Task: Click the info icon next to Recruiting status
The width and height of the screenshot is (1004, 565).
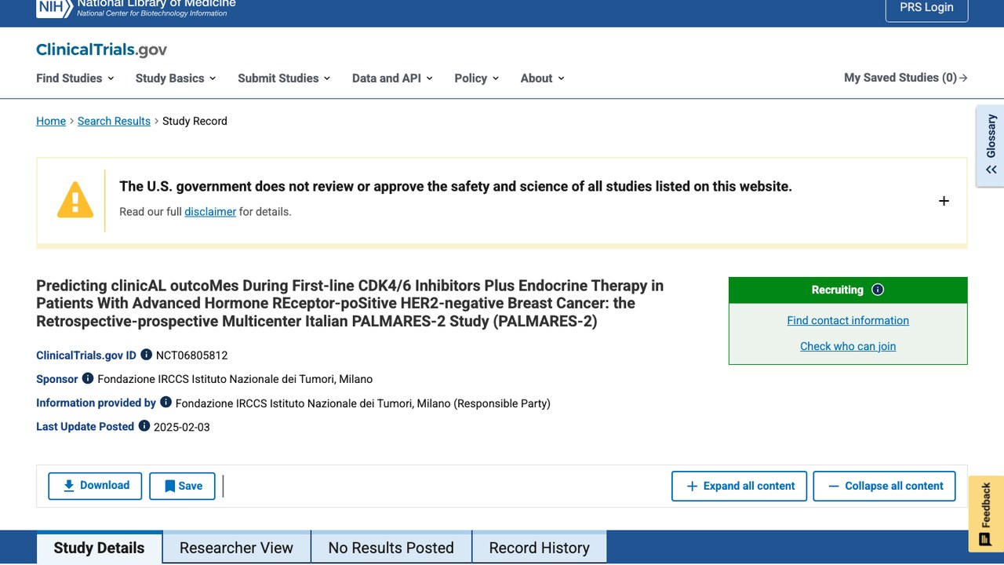Action: tap(878, 290)
